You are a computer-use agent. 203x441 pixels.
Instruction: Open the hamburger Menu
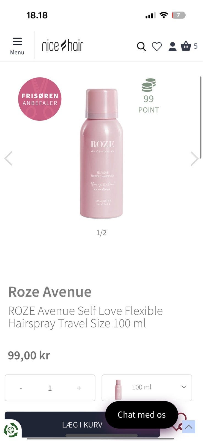pos(17,46)
